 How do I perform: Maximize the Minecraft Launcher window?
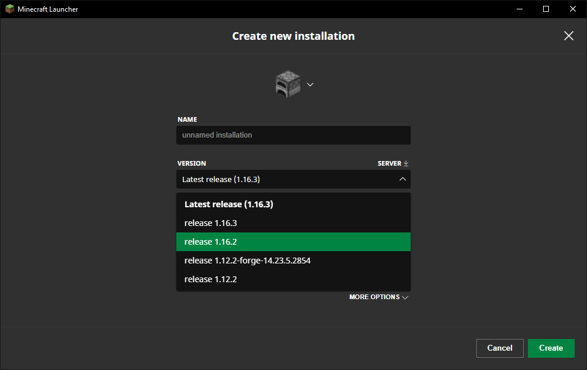[x=546, y=9]
